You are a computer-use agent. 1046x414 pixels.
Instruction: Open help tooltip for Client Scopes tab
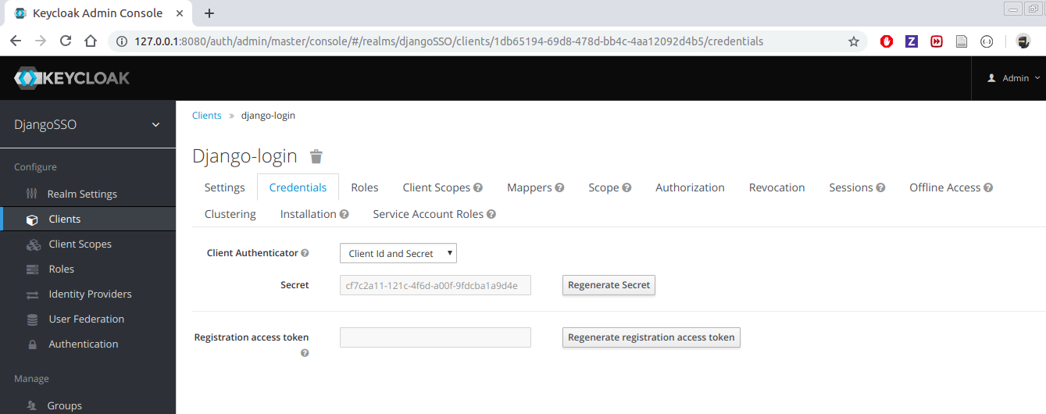[x=478, y=187]
